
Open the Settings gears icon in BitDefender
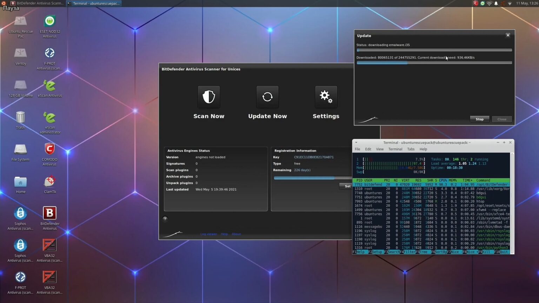click(326, 97)
